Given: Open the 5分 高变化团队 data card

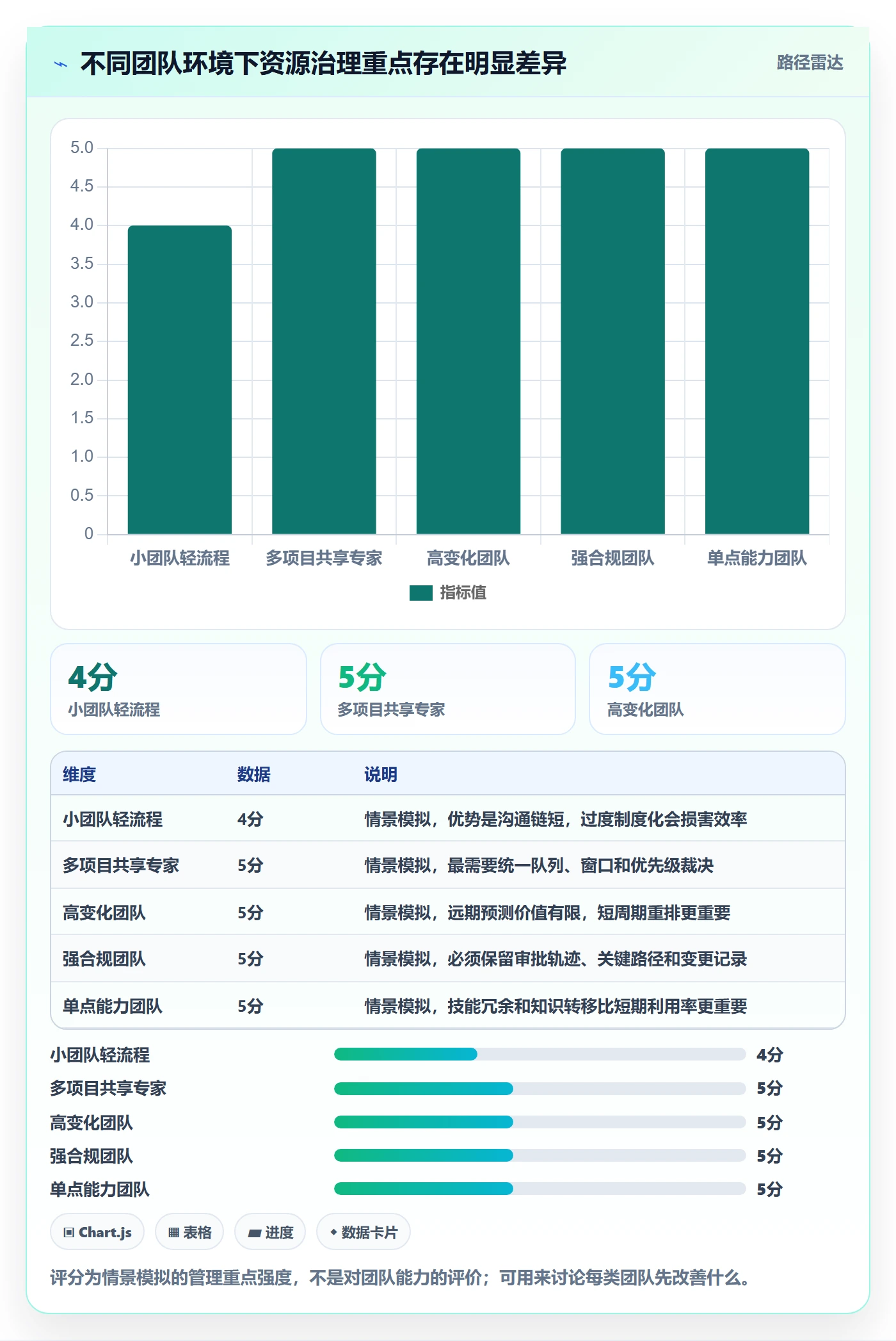Looking at the screenshot, I should click(x=717, y=689).
